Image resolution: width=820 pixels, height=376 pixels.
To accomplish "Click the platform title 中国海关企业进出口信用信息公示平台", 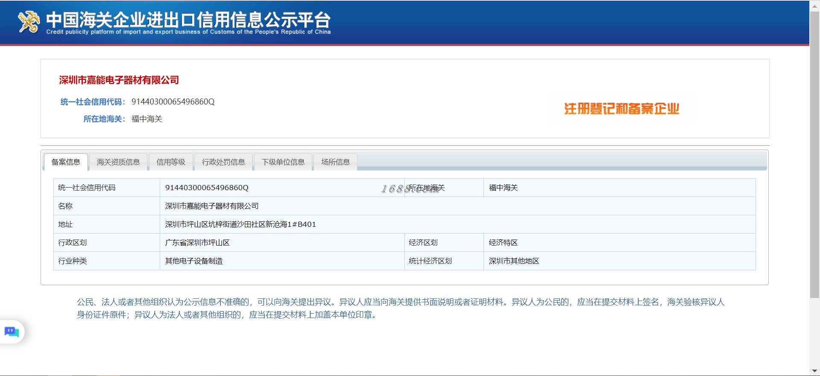I will pos(188,20).
